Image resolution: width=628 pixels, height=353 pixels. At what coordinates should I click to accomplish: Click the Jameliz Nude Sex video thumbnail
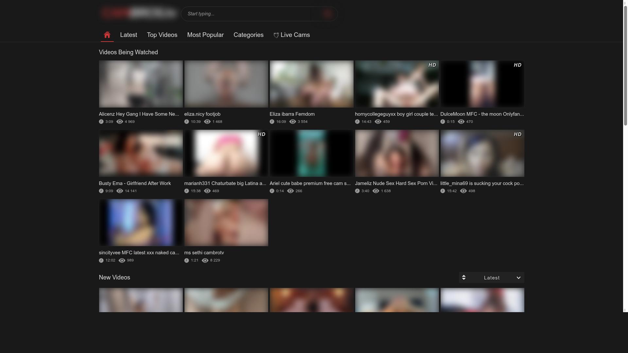[396, 153]
